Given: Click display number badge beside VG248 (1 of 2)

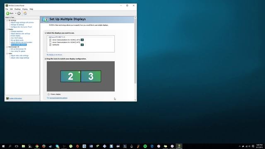Looking at the screenshot, I should coord(82,40).
